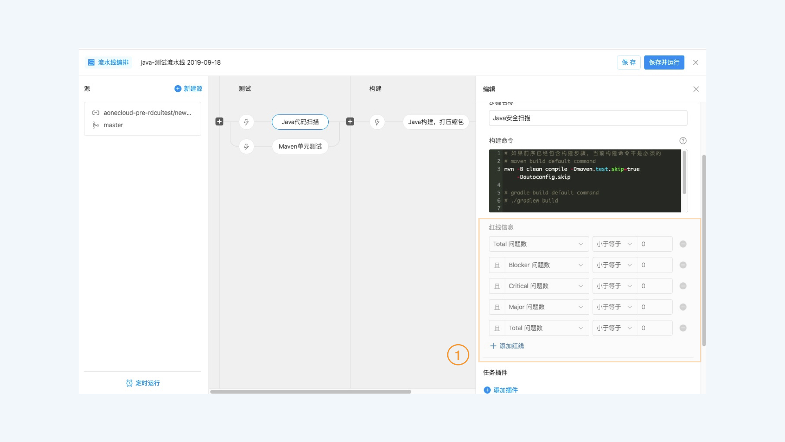The width and height of the screenshot is (785, 442).
Task: Click the plus icon beside 新建源
Action: pyautogui.click(x=178, y=88)
